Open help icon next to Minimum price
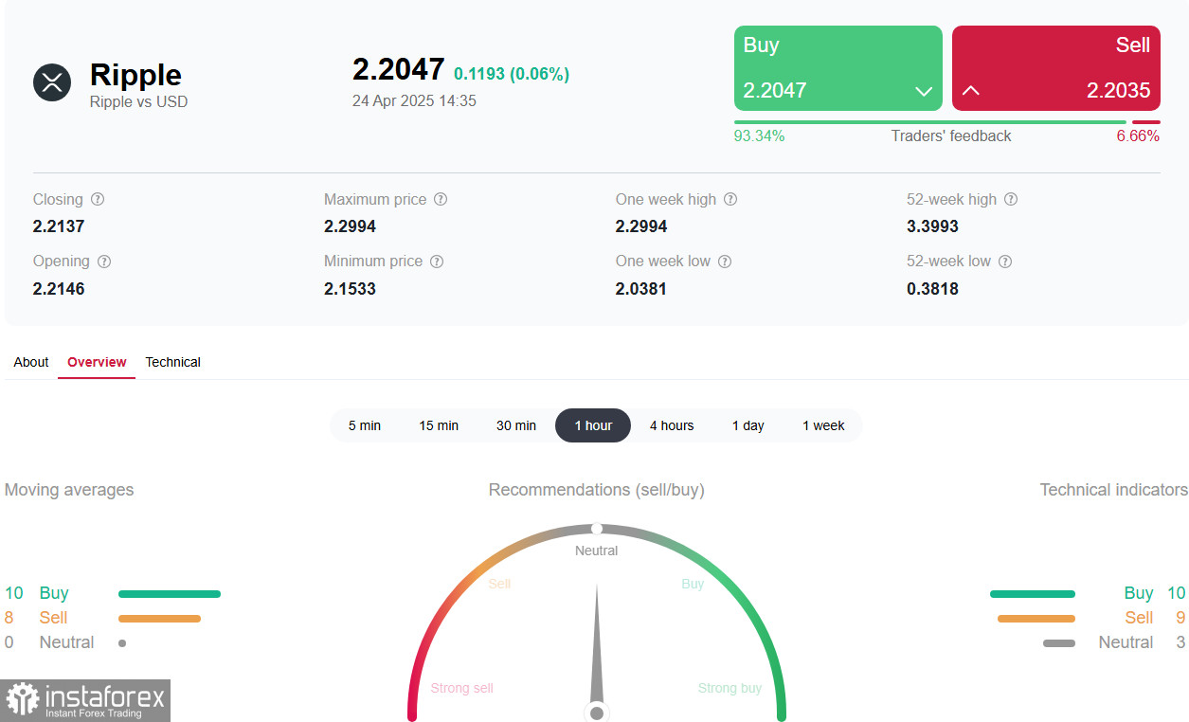 tap(437, 262)
